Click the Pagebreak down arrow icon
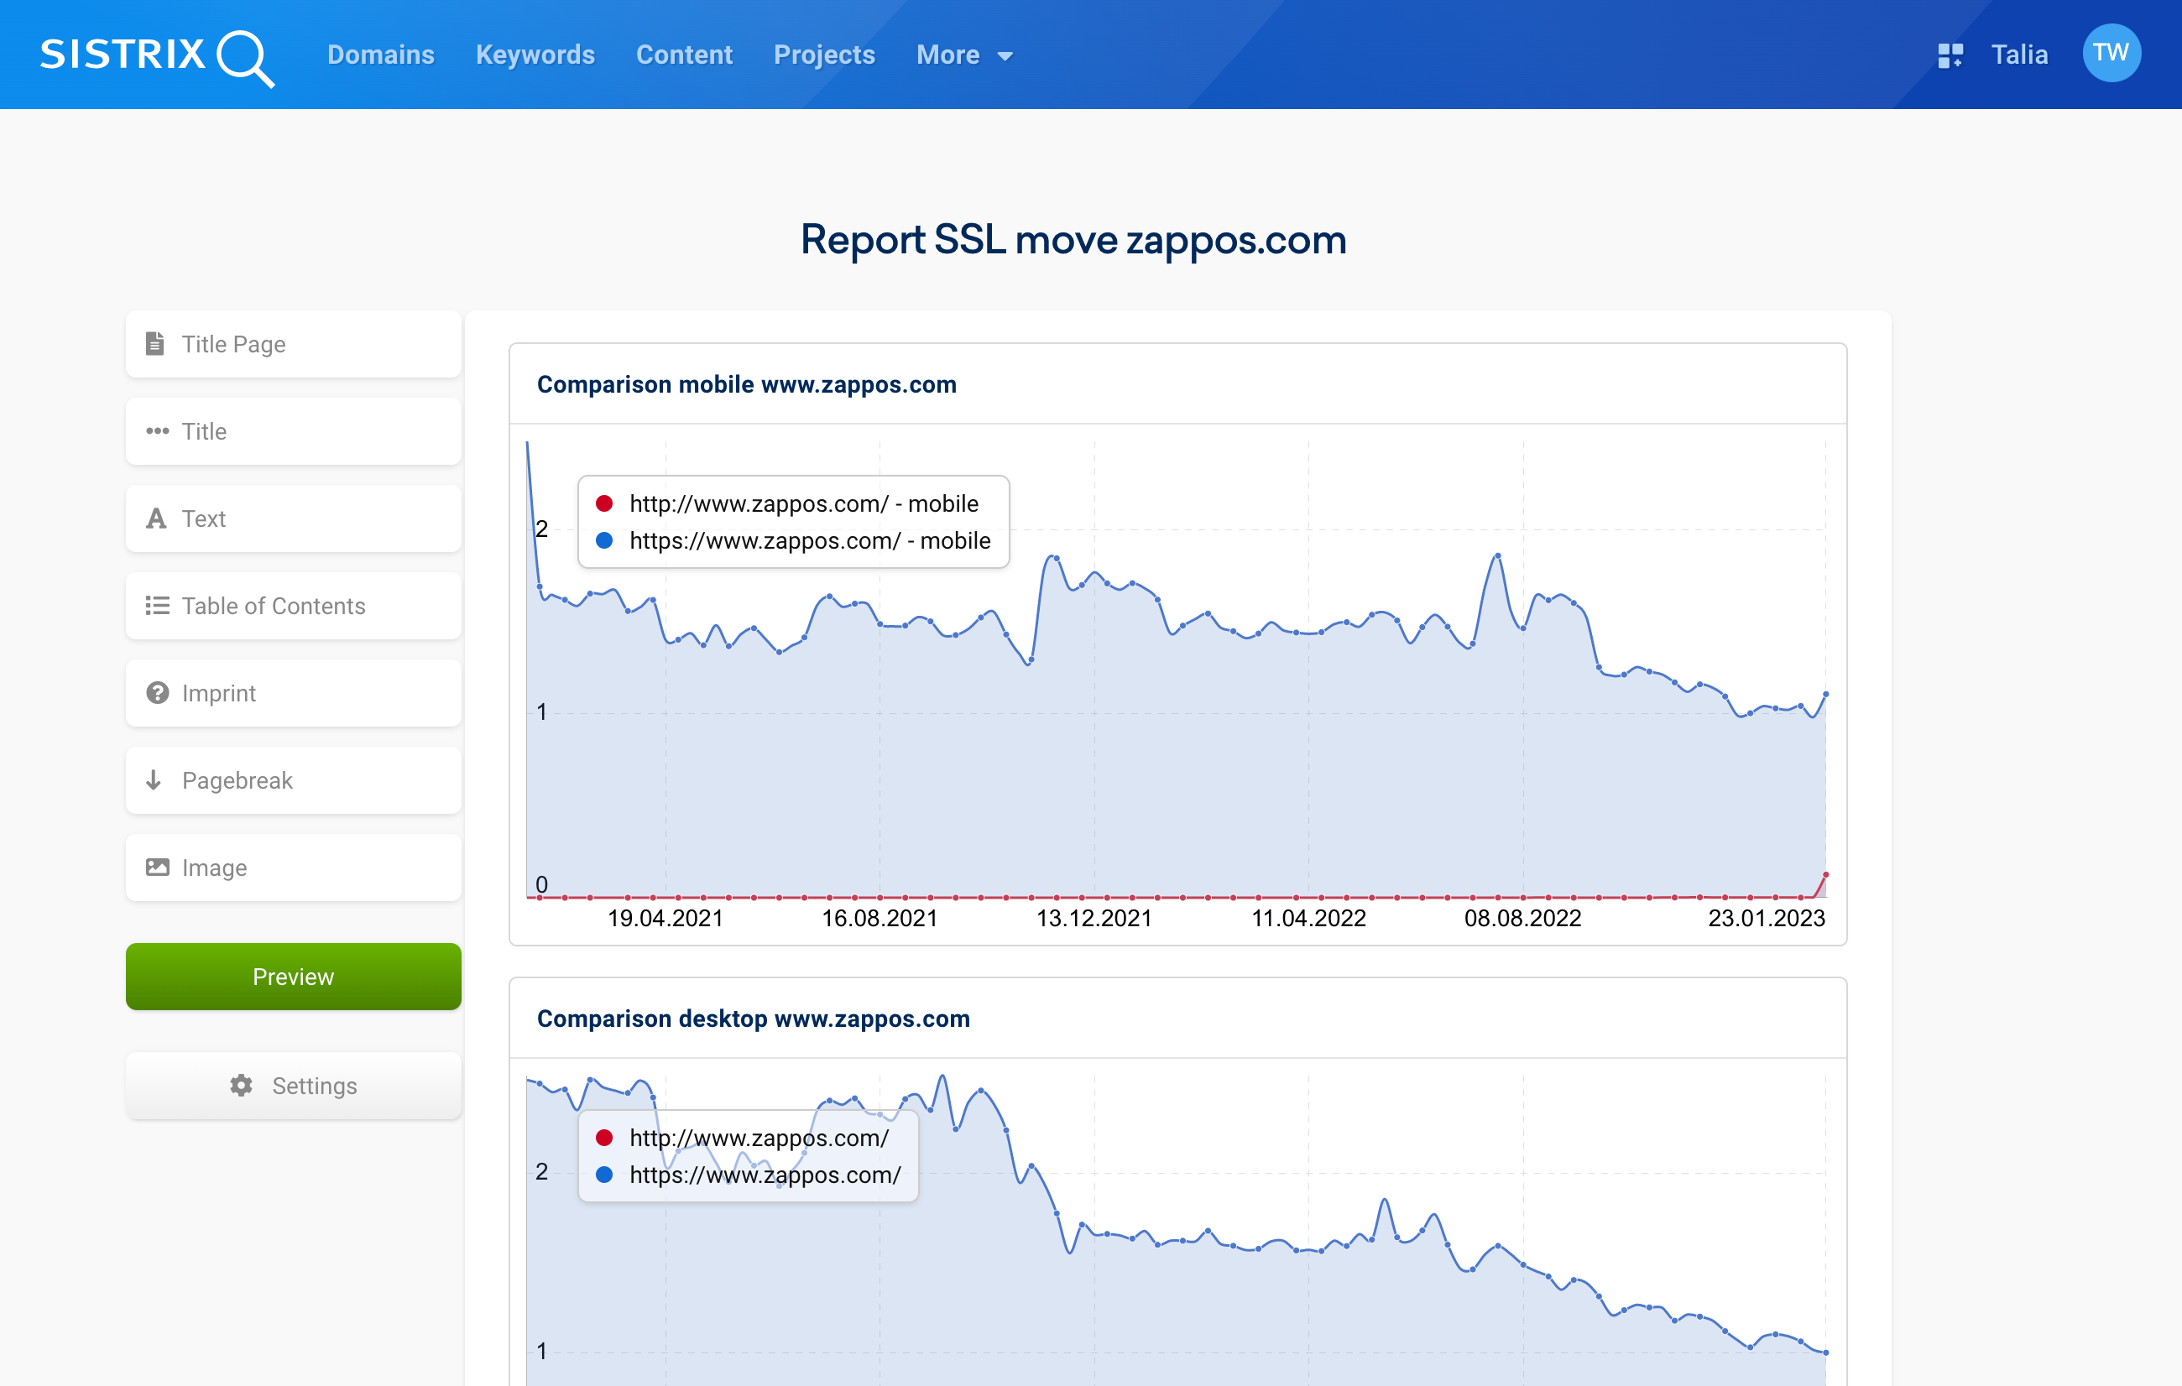Image resolution: width=2182 pixels, height=1386 pixels. click(x=154, y=780)
